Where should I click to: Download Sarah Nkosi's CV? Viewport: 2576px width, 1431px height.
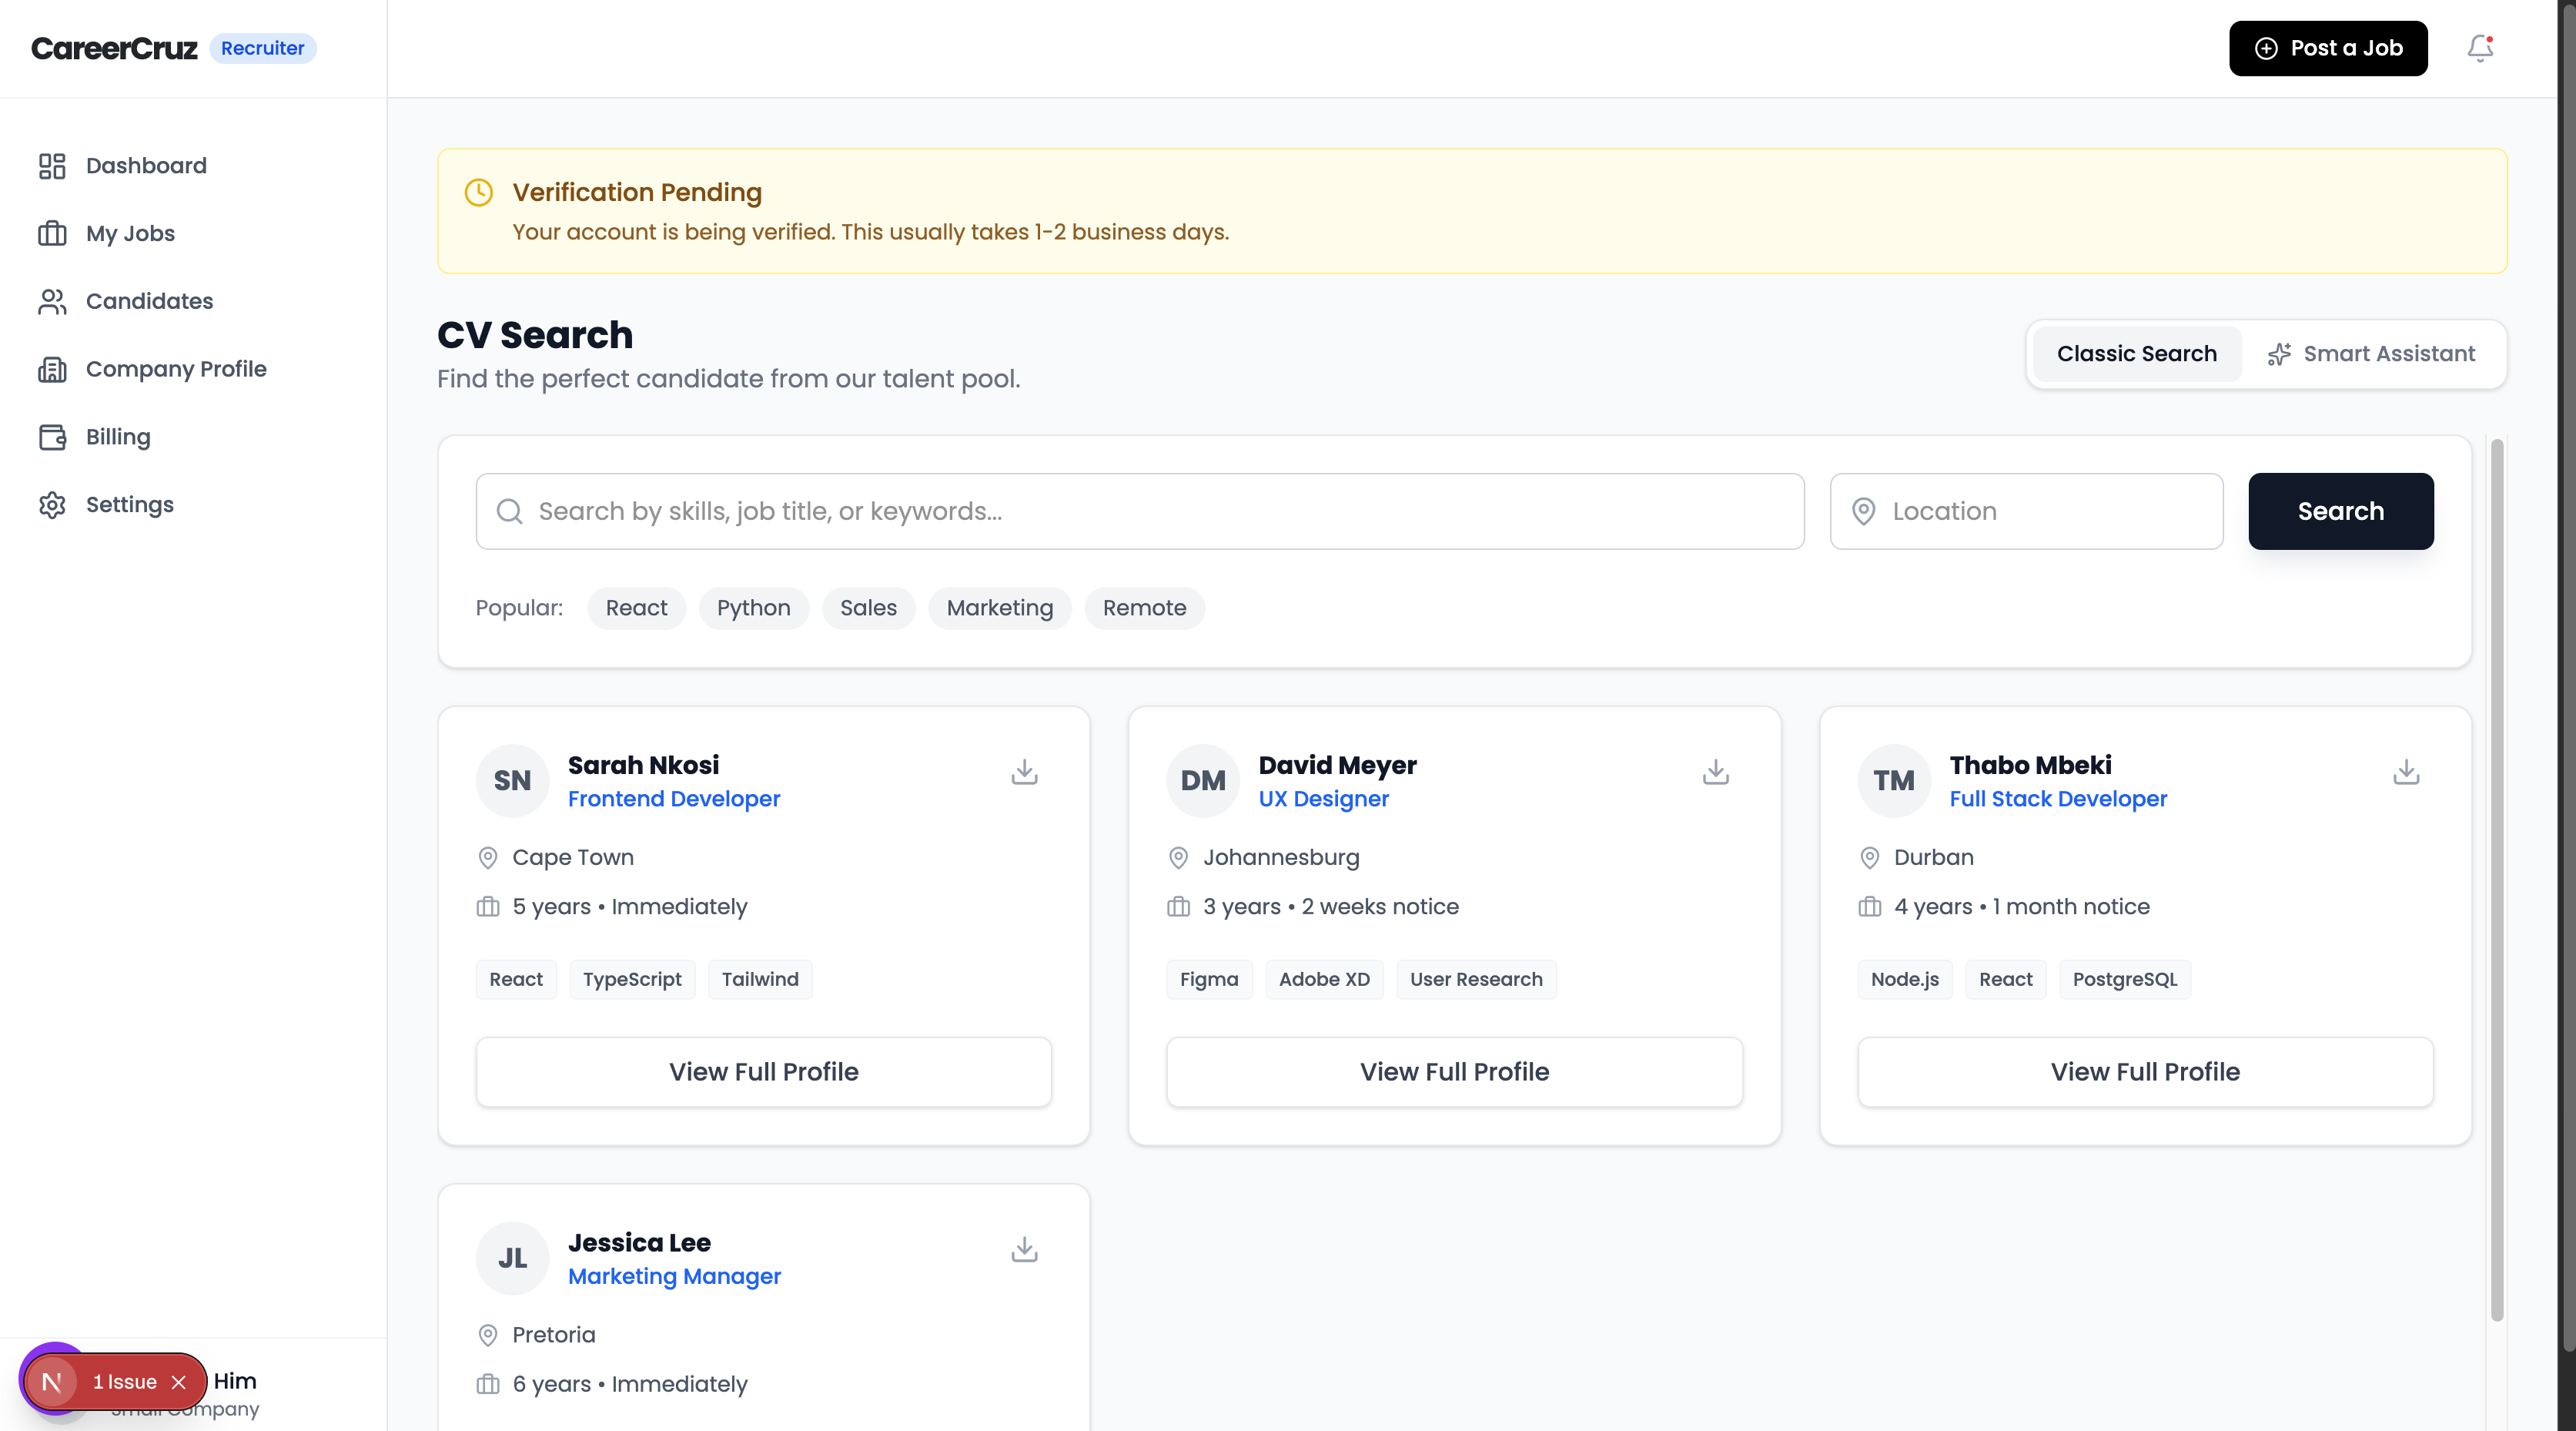[x=1024, y=772]
